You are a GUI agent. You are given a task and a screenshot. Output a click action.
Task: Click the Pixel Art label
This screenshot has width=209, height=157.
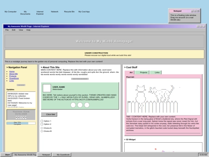coord(130,77)
